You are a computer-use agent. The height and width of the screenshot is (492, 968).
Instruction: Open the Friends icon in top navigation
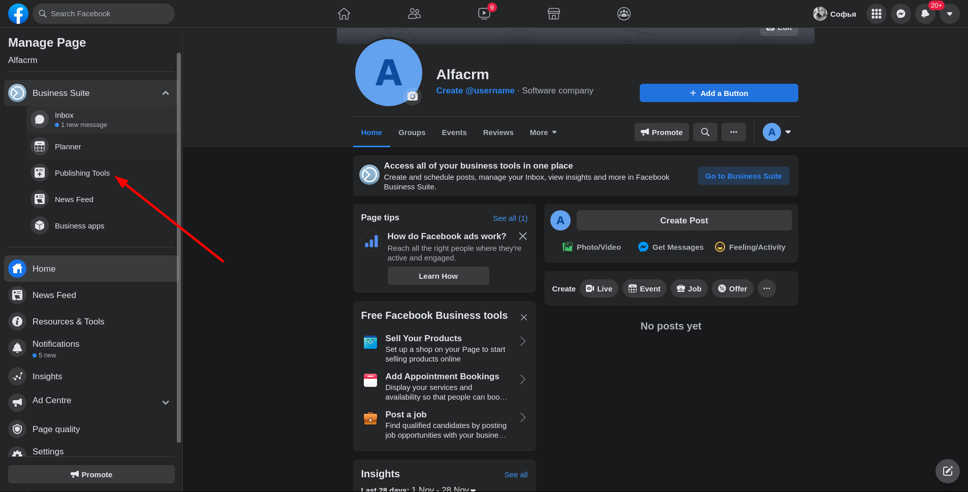(x=414, y=14)
